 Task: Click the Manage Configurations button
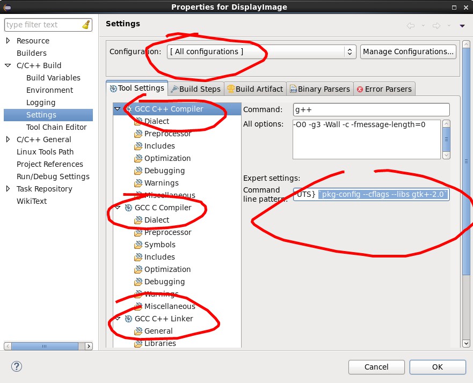point(408,51)
